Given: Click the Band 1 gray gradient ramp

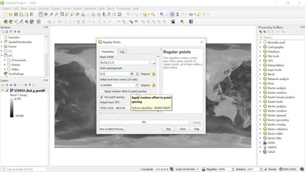Looking at the screenshot, I should click(x=11, y=107).
